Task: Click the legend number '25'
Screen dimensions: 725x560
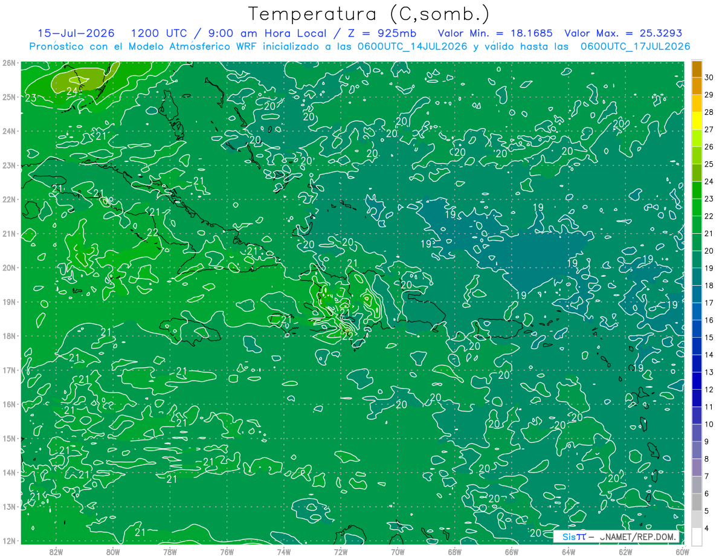Action: 709,164
